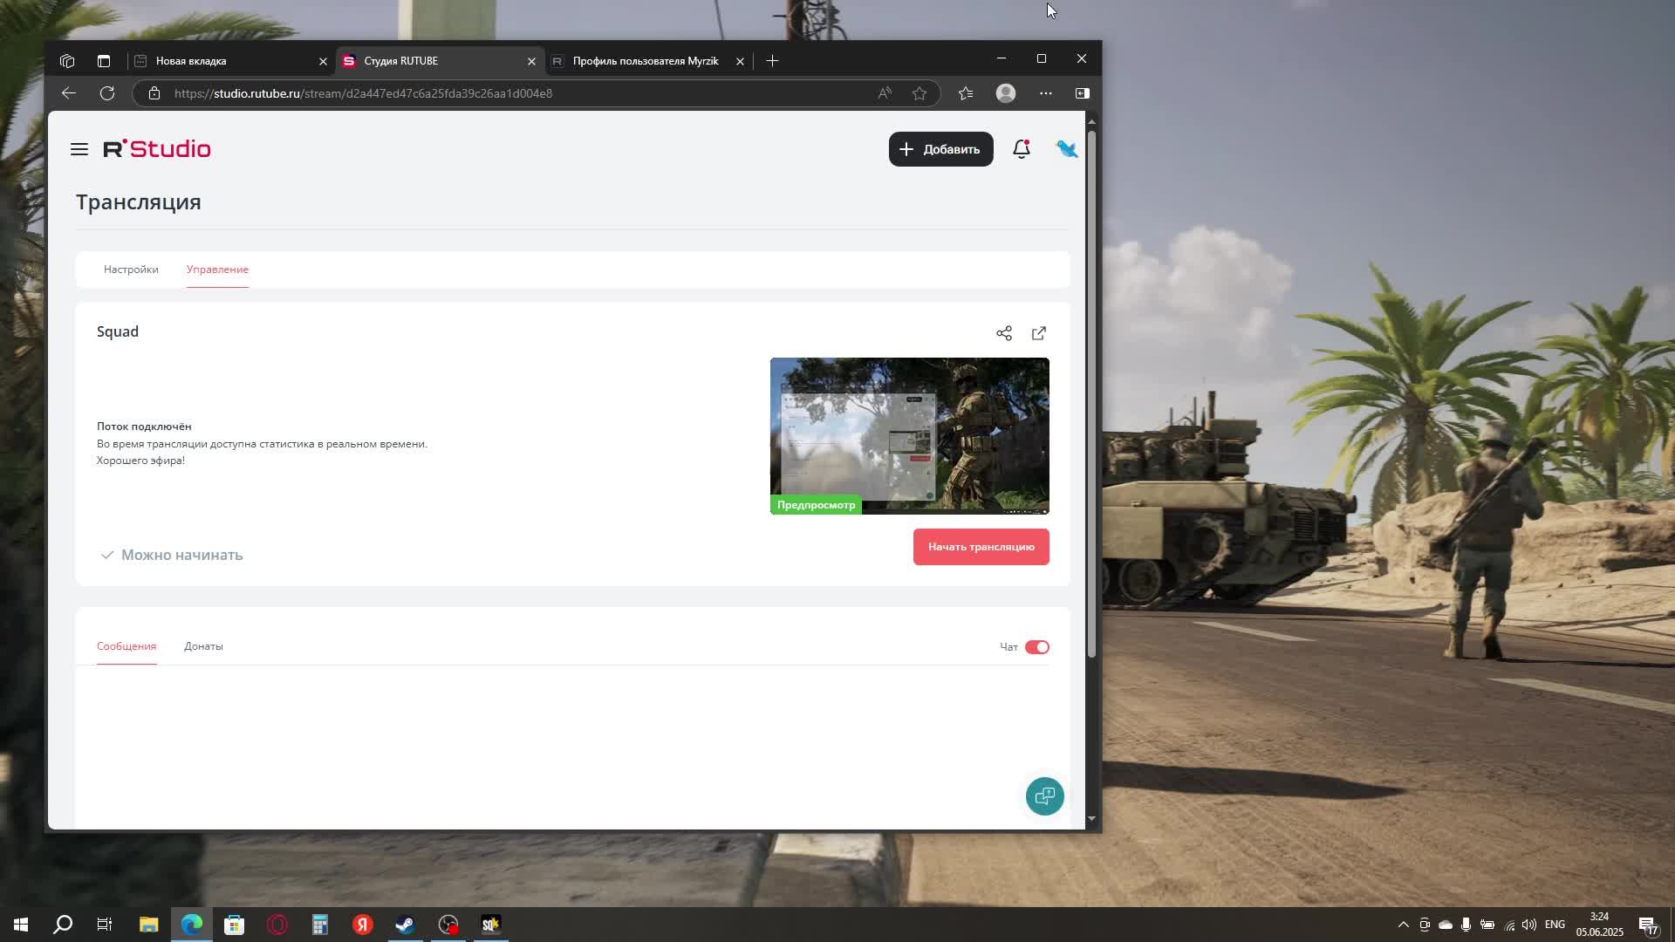
Task: Open the Edge settings ellipsis menu
Action: 1045,93
